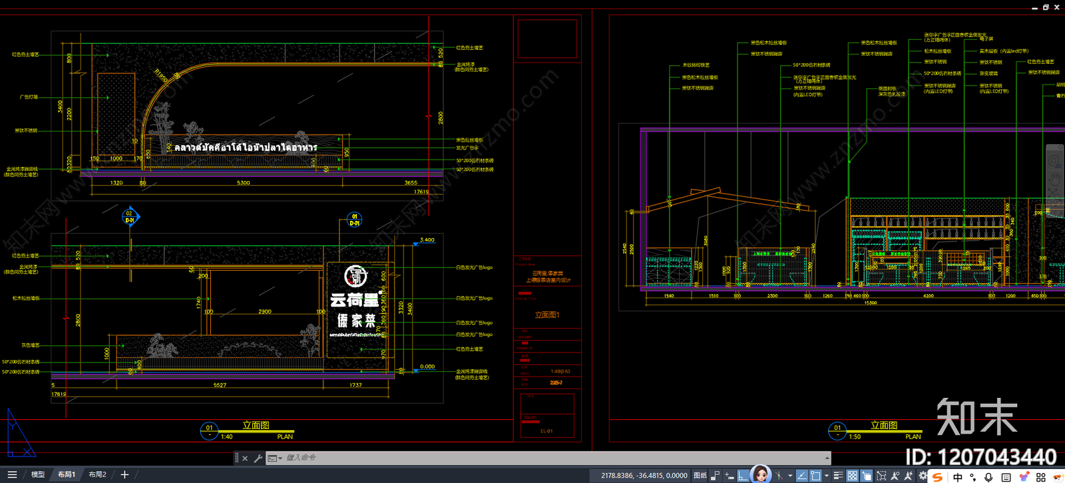Toggle 2D object snap

[x=815, y=476]
